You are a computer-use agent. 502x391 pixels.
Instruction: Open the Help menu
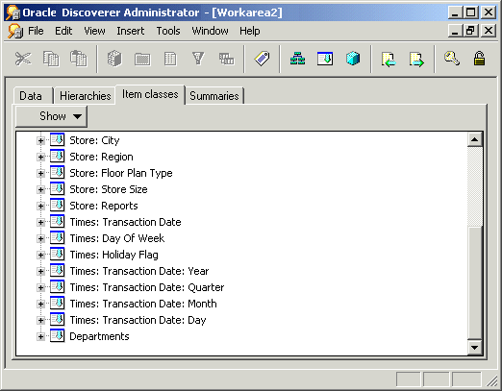(250, 31)
